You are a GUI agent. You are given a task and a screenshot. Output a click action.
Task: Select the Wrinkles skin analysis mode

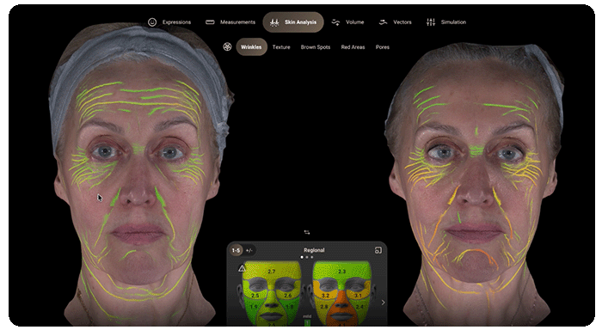251,46
